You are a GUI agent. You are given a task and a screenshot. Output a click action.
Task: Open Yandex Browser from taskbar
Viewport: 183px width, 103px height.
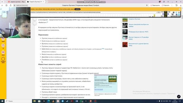pos(58,101)
